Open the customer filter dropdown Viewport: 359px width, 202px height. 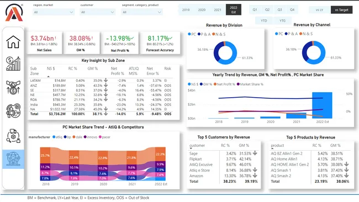[98, 12]
